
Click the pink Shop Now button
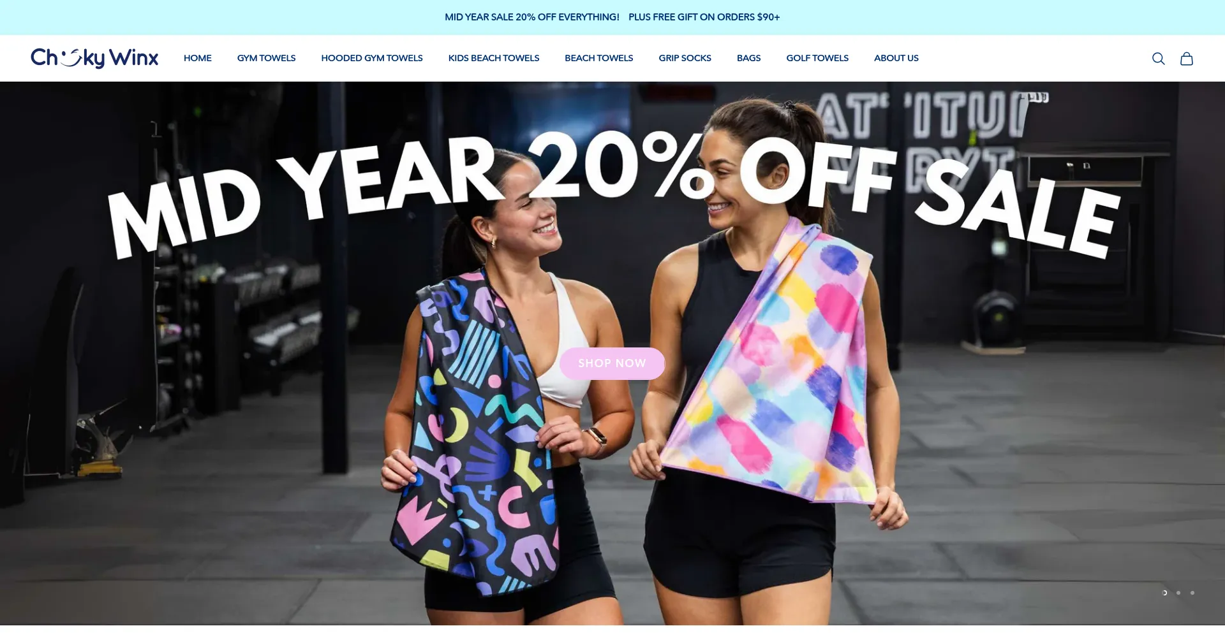tap(612, 363)
